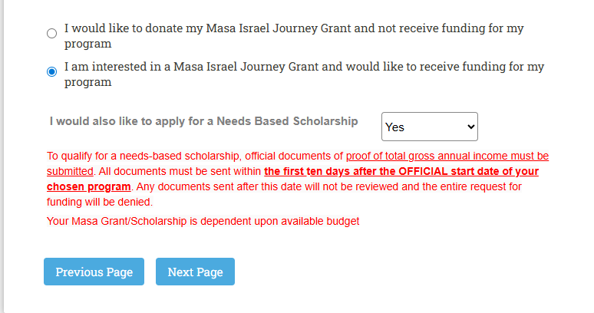Go back with the Previous Page button
Screen dimensions: 594x313
point(94,272)
